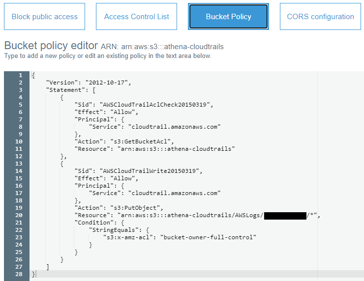The image size is (364, 281).
Task: Click line number 28 in editor gutter
Action: [x=19, y=274]
